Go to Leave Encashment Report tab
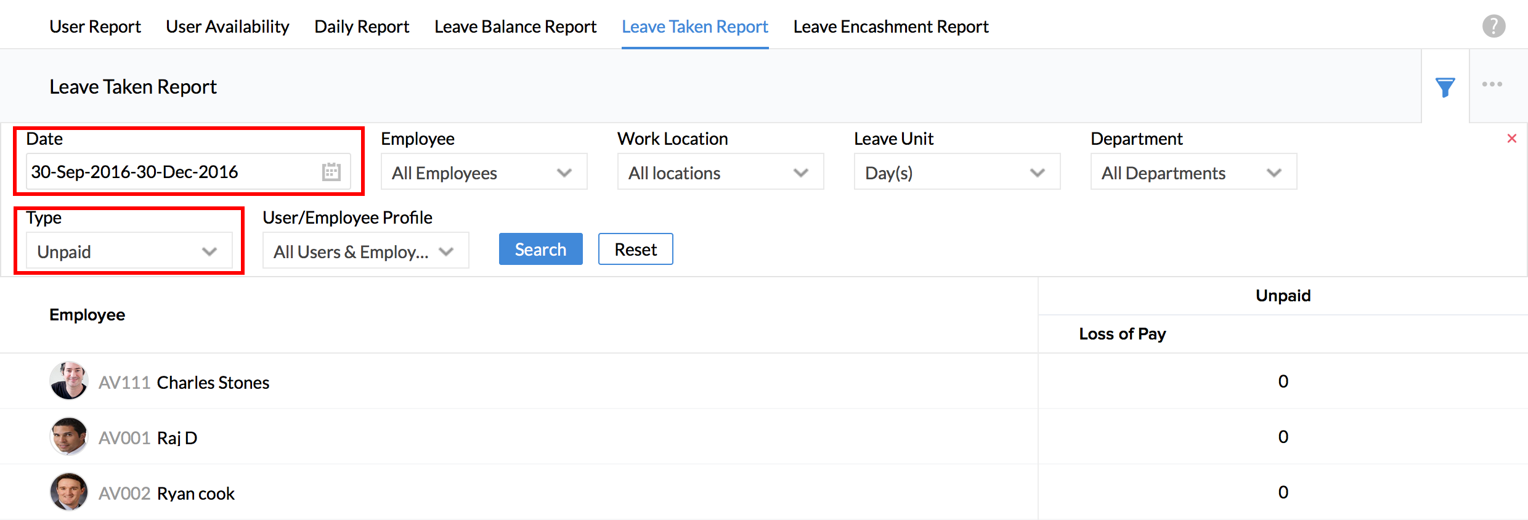This screenshot has height=520, width=1528. (890, 26)
